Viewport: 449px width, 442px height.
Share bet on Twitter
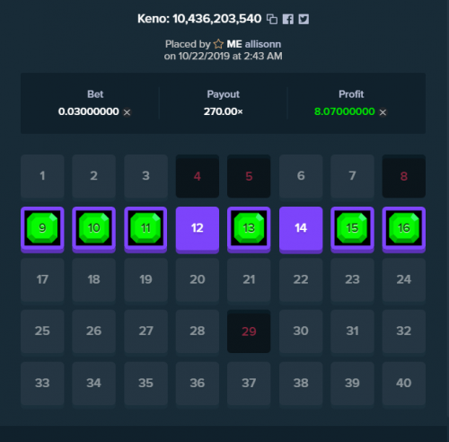304,19
